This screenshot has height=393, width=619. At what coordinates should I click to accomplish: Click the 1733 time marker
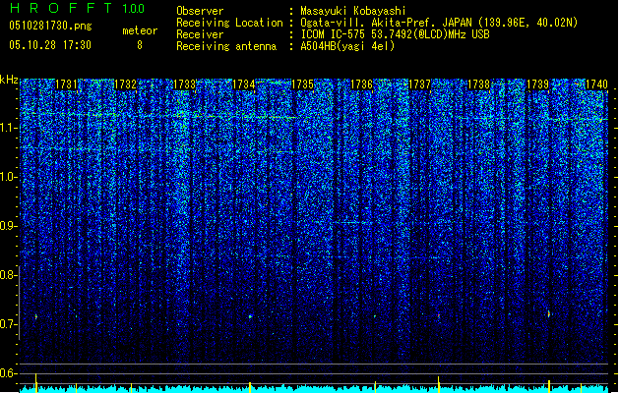pos(184,84)
